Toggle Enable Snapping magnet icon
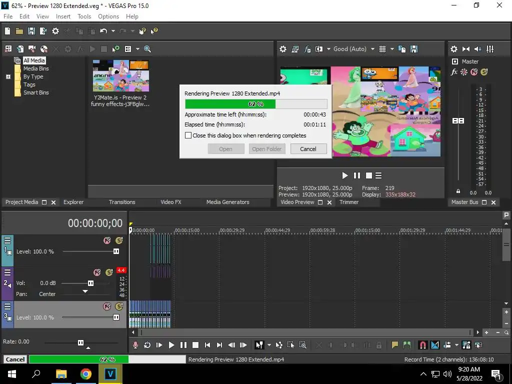This screenshot has height=384, width=512. (422, 345)
